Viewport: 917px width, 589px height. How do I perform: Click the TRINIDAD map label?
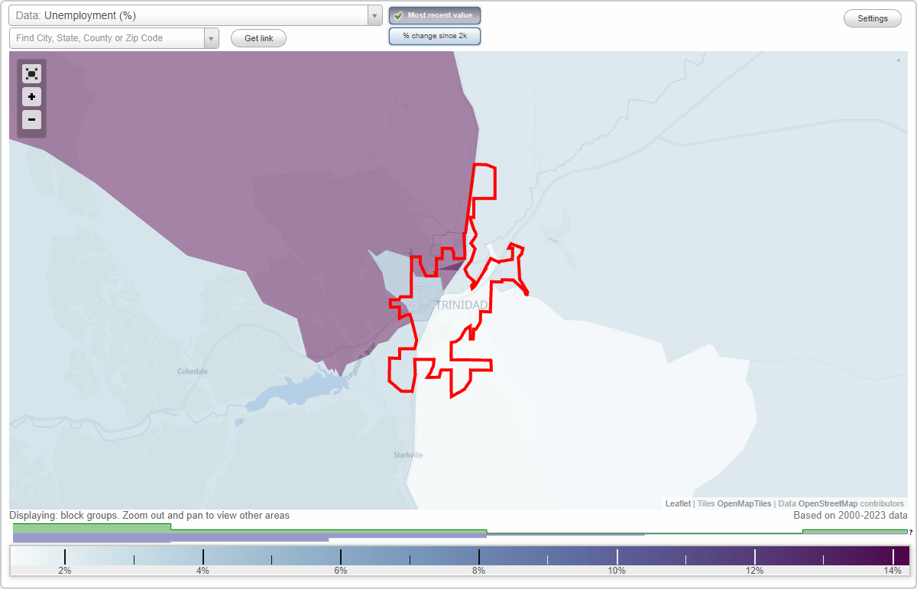(462, 305)
